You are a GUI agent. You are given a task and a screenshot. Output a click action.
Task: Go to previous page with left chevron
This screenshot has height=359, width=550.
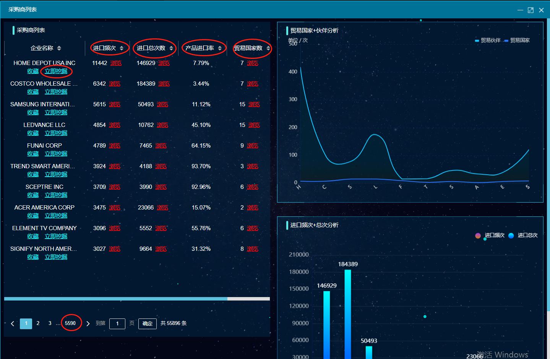(13, 323)
